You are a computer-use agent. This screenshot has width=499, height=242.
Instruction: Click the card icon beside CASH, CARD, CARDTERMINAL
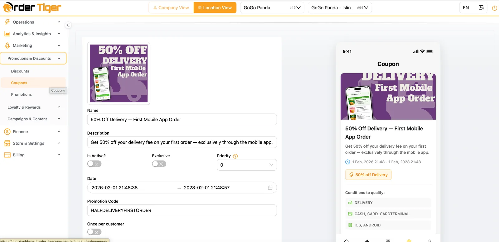click(x=350, y=214)
